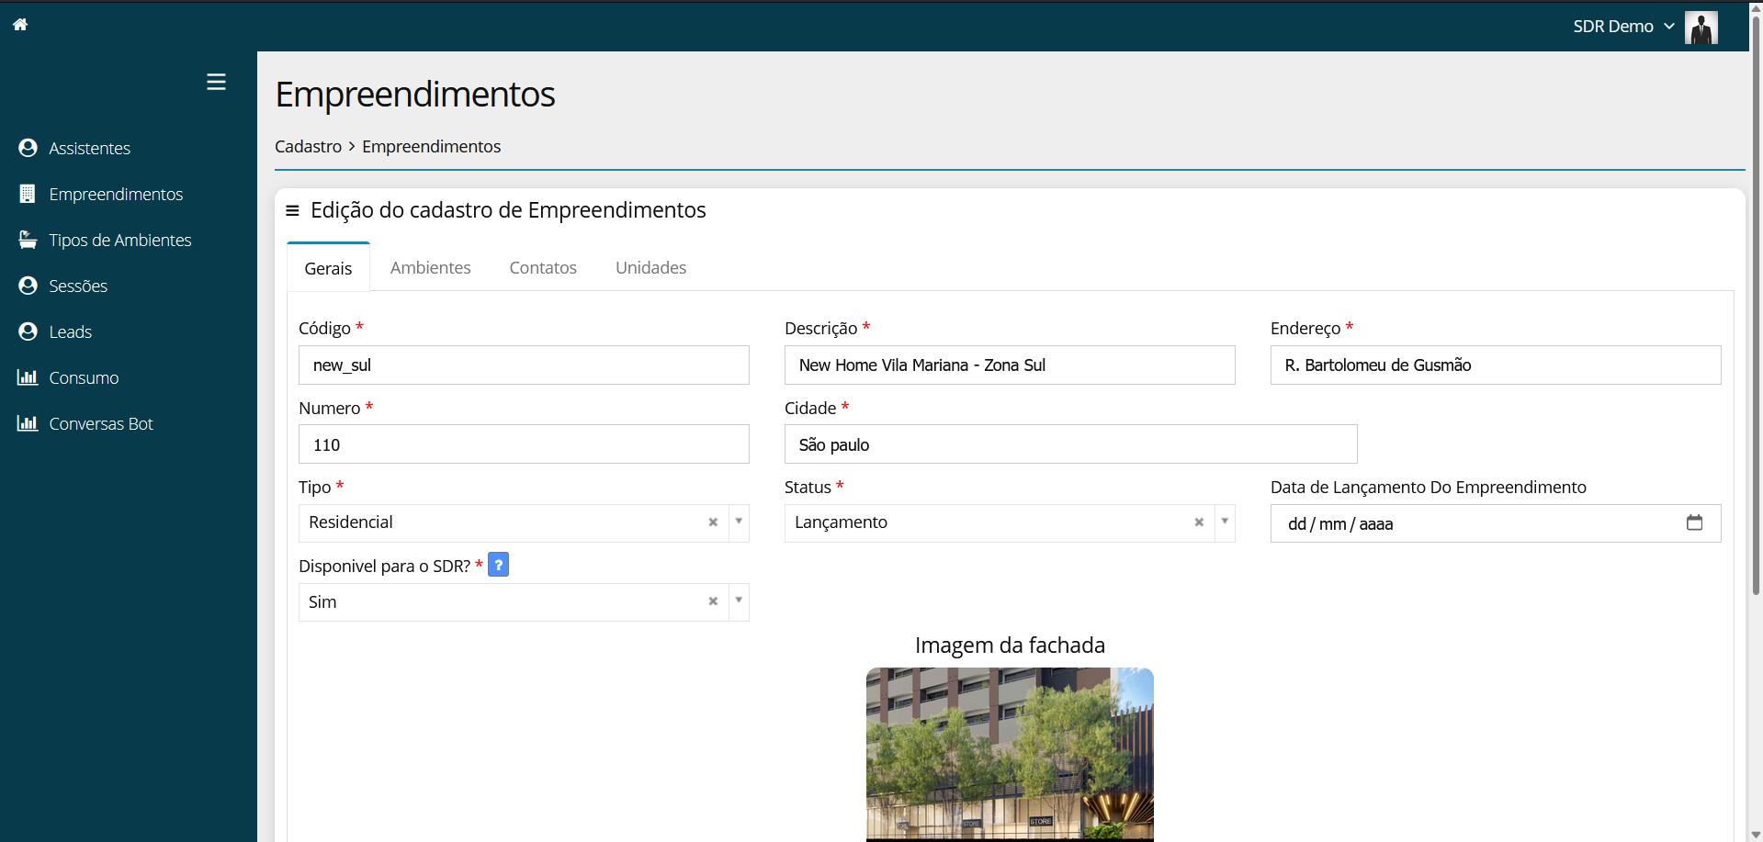Toggle the sidebar hamburger menu
The width and height of the screenshot is (1763, 842).
point(216,82)
